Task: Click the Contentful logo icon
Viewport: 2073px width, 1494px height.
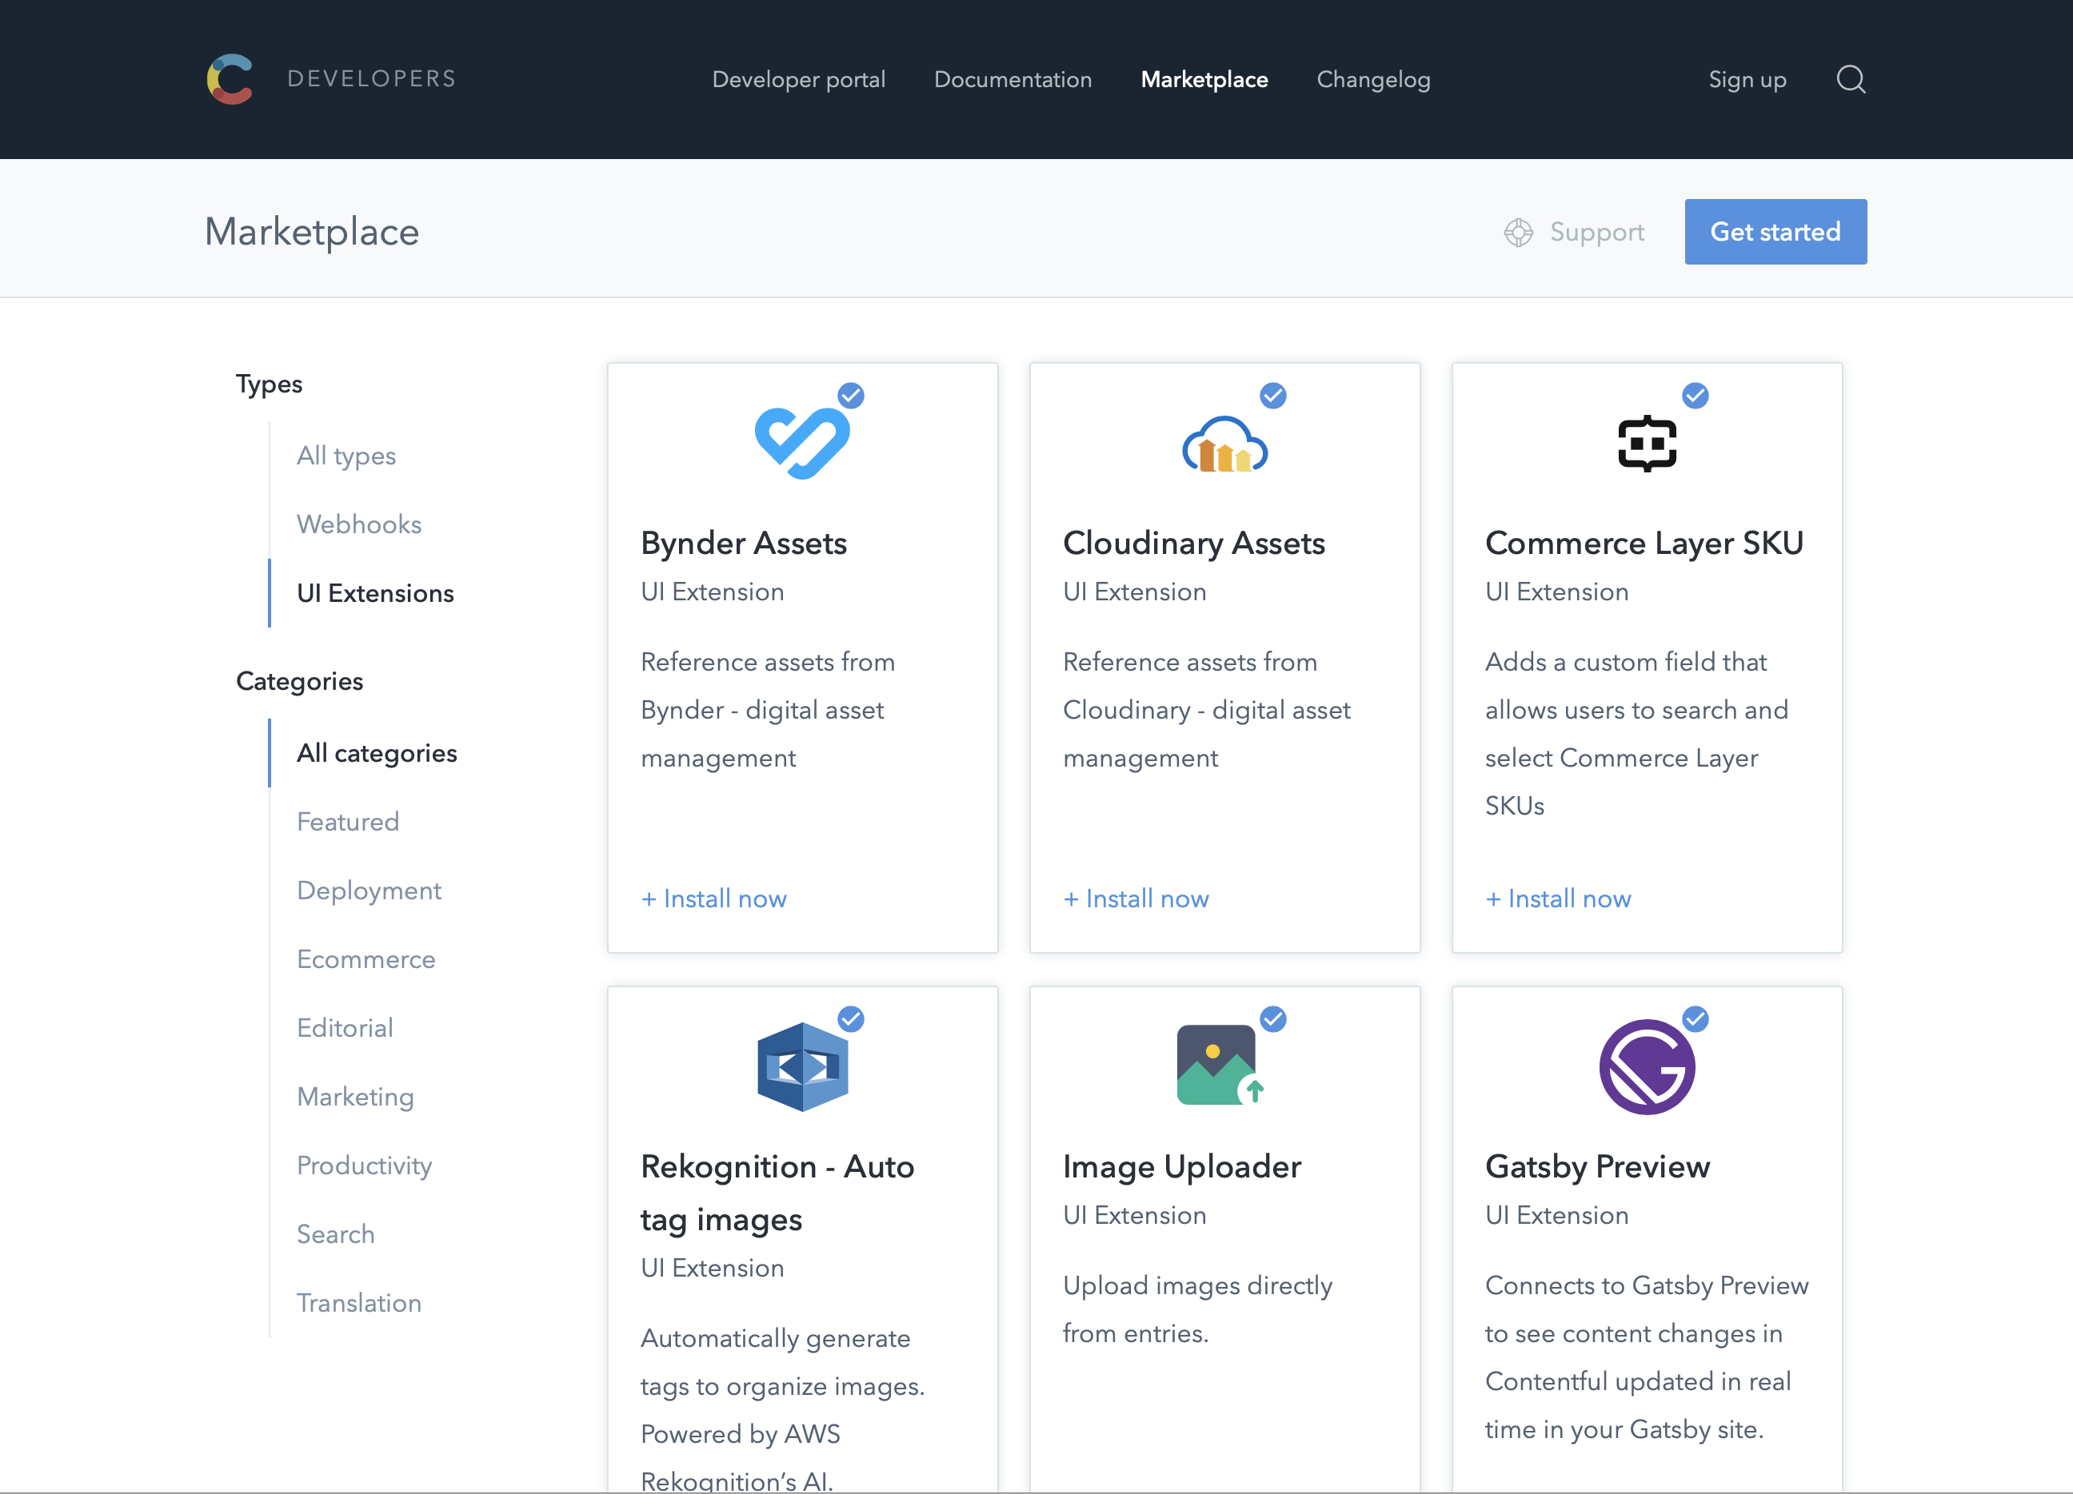Action: tap(230, 79)
